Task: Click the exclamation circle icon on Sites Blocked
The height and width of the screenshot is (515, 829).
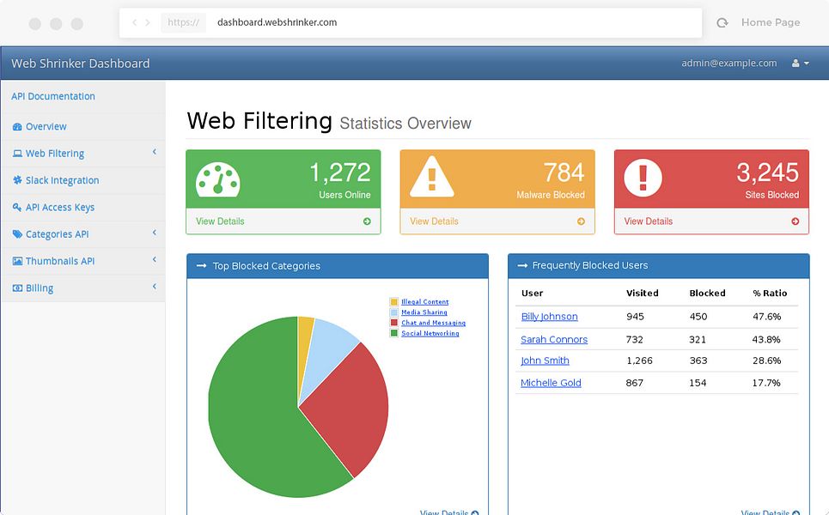Action: (643, 178)
